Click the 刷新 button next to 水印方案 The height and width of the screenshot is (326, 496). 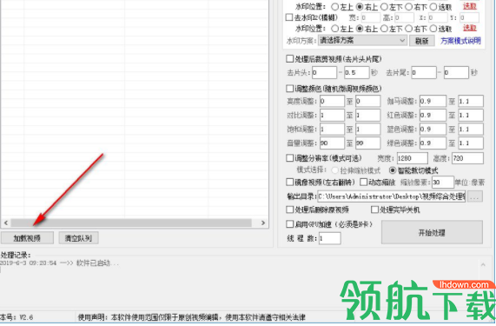click(421, 41)
